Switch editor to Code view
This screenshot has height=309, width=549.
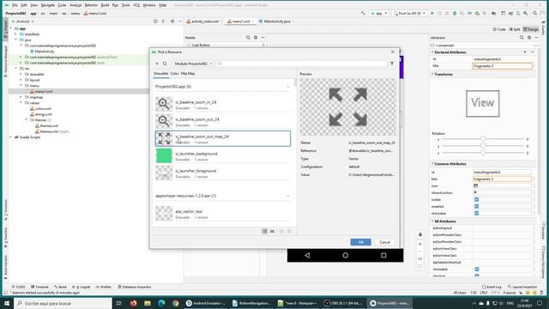tap(499, 29)
